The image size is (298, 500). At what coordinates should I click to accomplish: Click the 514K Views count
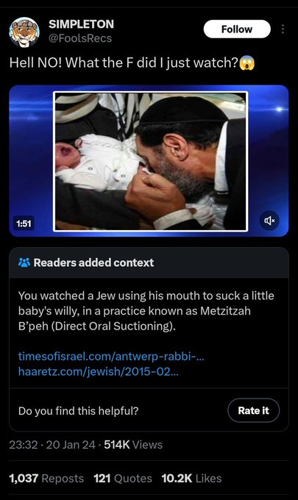pos(133,445)
